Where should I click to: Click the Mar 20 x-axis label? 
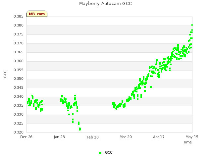(x=126, y=137)
